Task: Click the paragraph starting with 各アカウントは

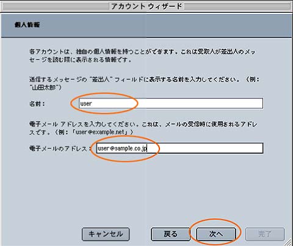Action: [142, 56]
